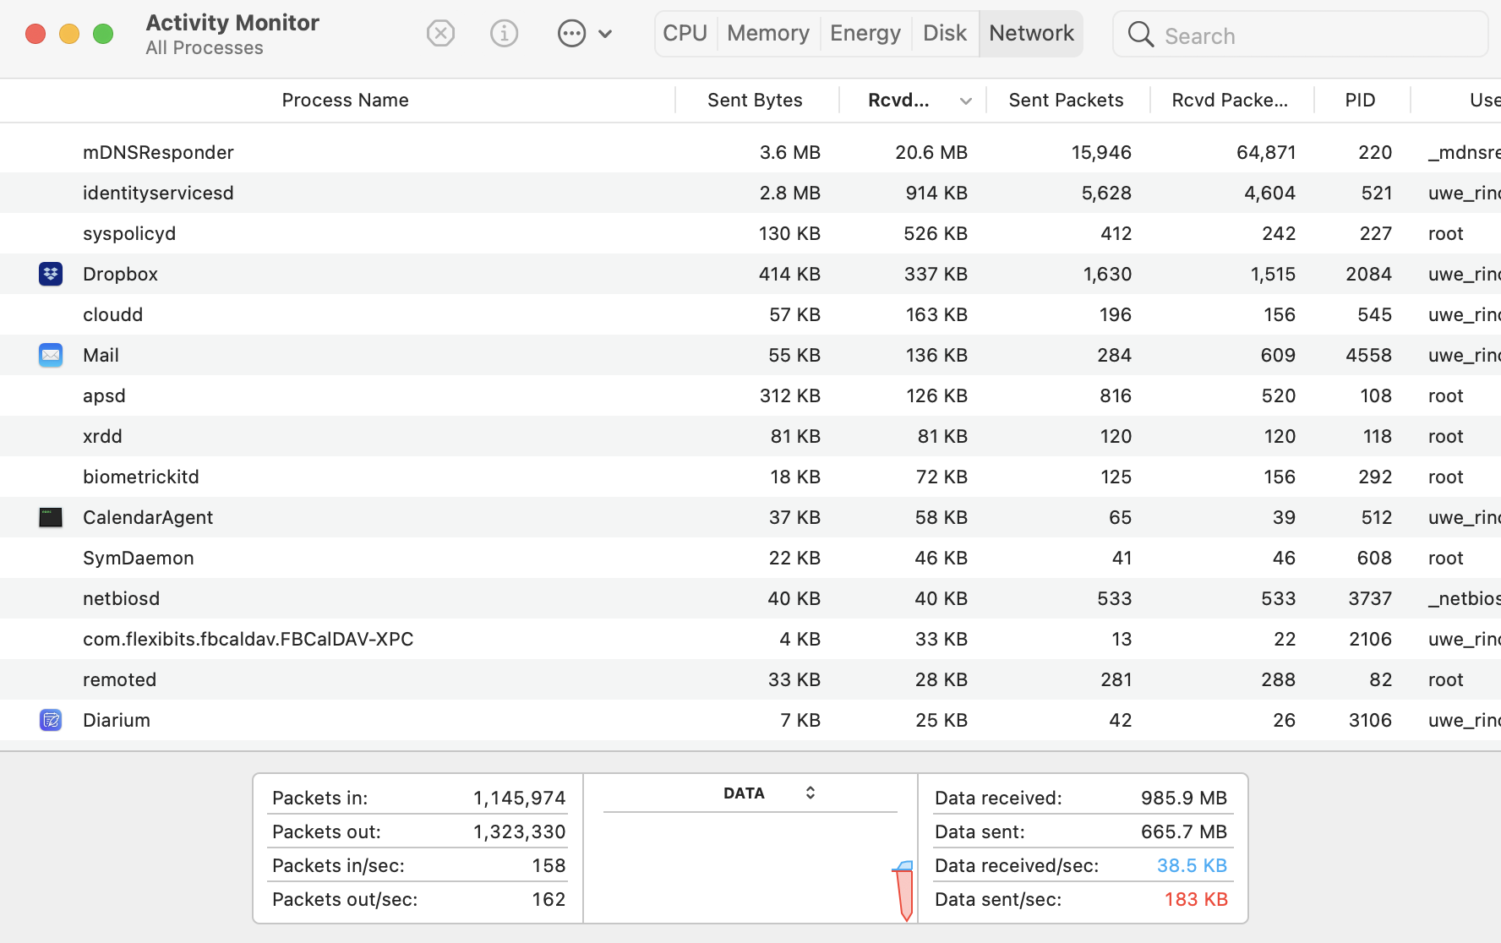Click the 38.5 KB data received/sec value
Viewport: 1501px width, 943px height.
click(1192, 865)
